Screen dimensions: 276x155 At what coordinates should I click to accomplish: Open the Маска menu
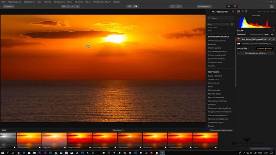pyautogui.click(x=70, y=2)
